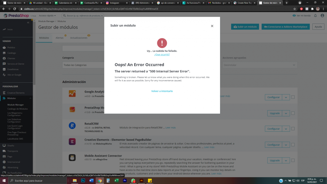Open Leo Quick Login Configuration
This screenshot has height=184, width=327.
pos(15,127)
